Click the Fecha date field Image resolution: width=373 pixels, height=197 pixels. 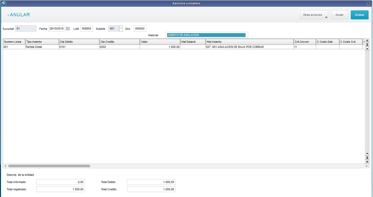[x=56, y=28]
